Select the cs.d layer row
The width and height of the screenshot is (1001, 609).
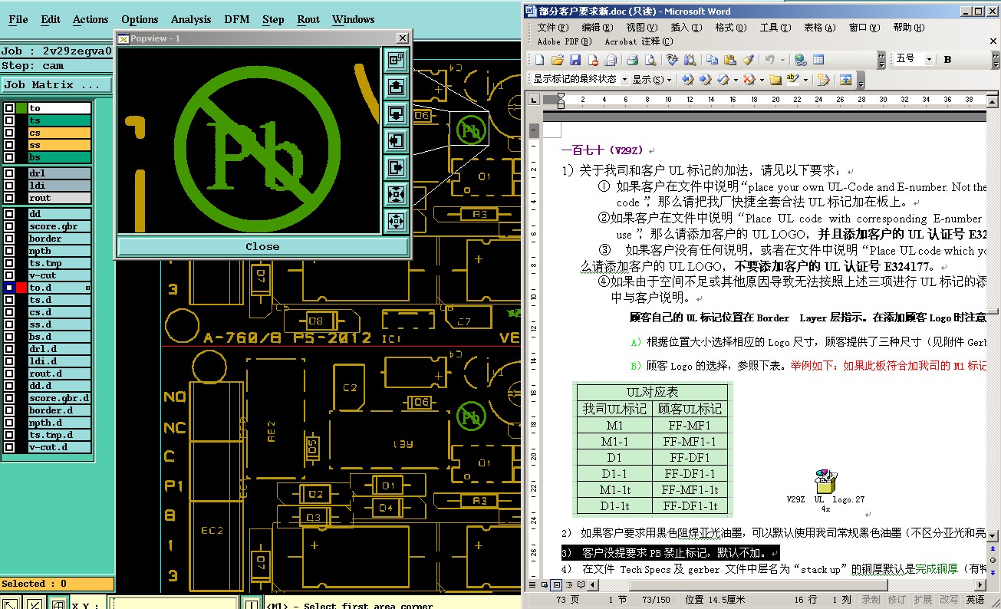(x=60, y=312)
